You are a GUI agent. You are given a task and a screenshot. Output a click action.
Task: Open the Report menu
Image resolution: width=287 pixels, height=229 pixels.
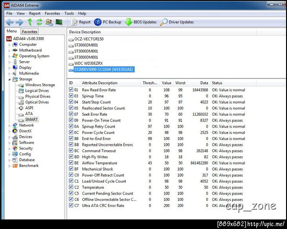point(34,13)
